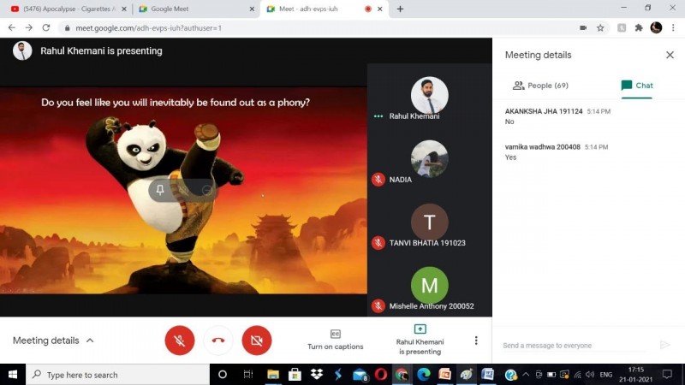Click the Type here to search box
Viewport: 685px width, 385px height.
118,375
